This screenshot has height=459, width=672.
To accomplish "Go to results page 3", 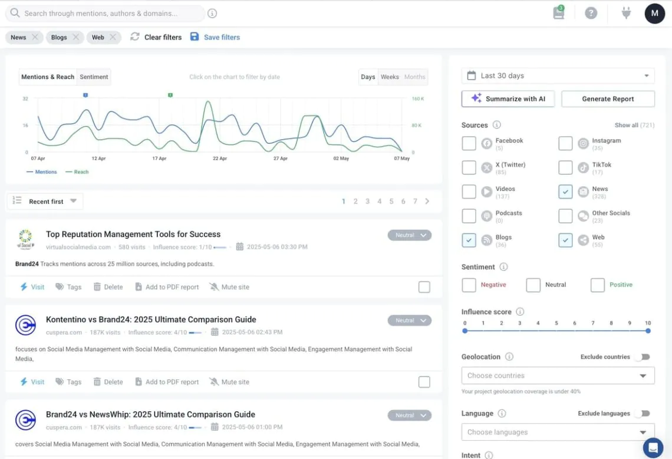I will point(367,201).
